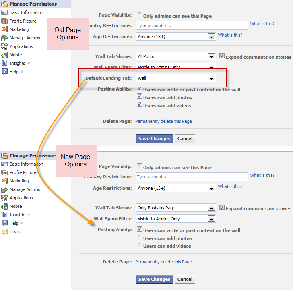
Task: Click Save Changes in old page options
Action: pos(155,139)
